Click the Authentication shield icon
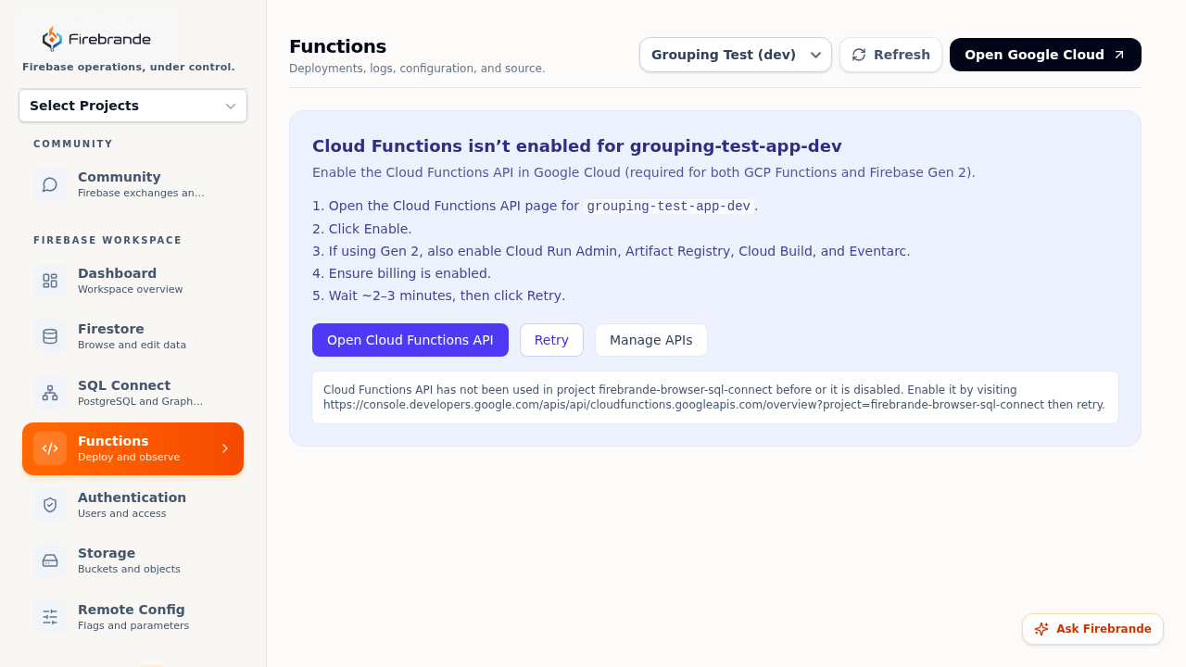Image resolution: width=1186 pixels, height=667 pixels. coord(50,505)
